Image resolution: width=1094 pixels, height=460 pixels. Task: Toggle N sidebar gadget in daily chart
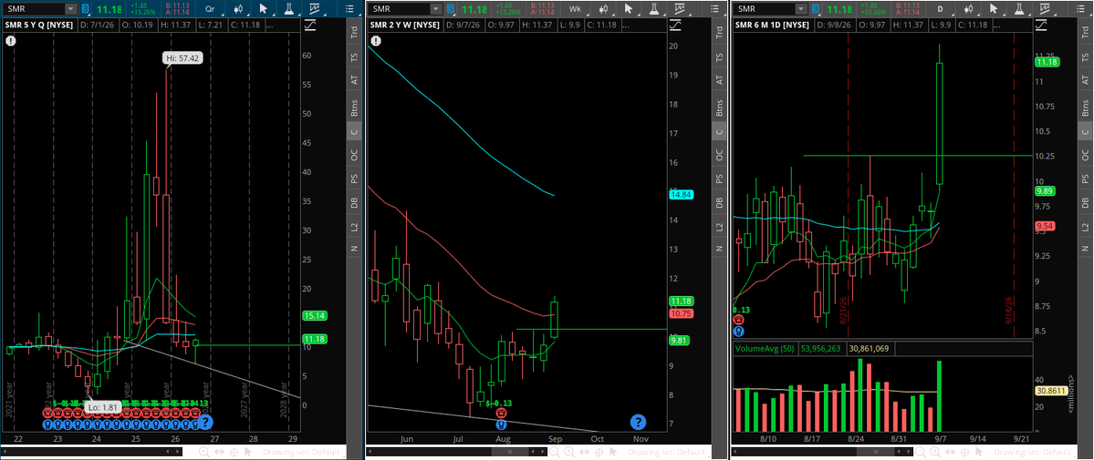tap(1086, 250)
